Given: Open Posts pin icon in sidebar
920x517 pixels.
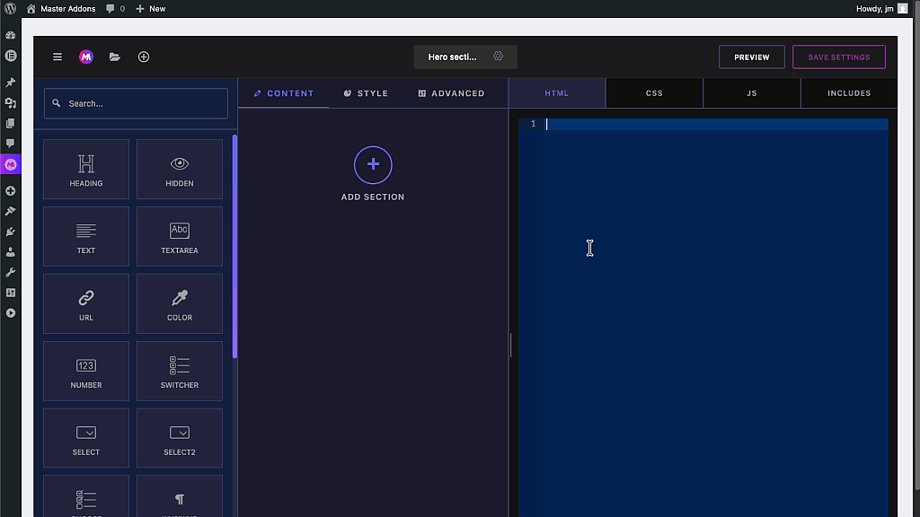Looking at the screenshot, I should 11,83.
